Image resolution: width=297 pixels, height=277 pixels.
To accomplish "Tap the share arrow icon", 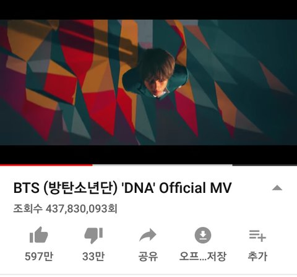I will [148, 235].
